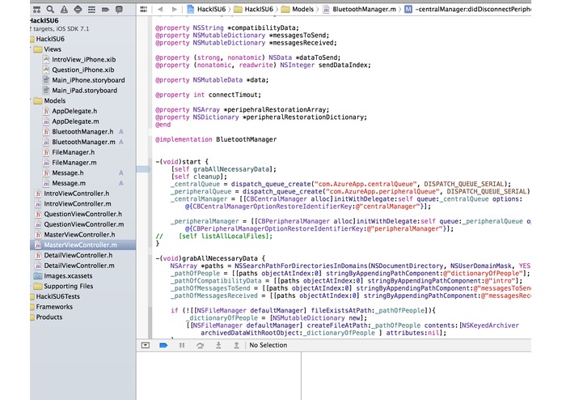Image resolution: width=562 pixels, height=400 pixels.
Task: Open the Symbol navigator
Action: coord(36,10)
